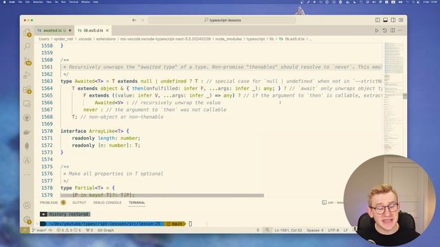Close the lib.es5.d.ts tab

click(x=107, y=30)
